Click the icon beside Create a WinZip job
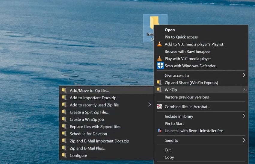This screenshot has width=255, height=164. tap(64, 119)
